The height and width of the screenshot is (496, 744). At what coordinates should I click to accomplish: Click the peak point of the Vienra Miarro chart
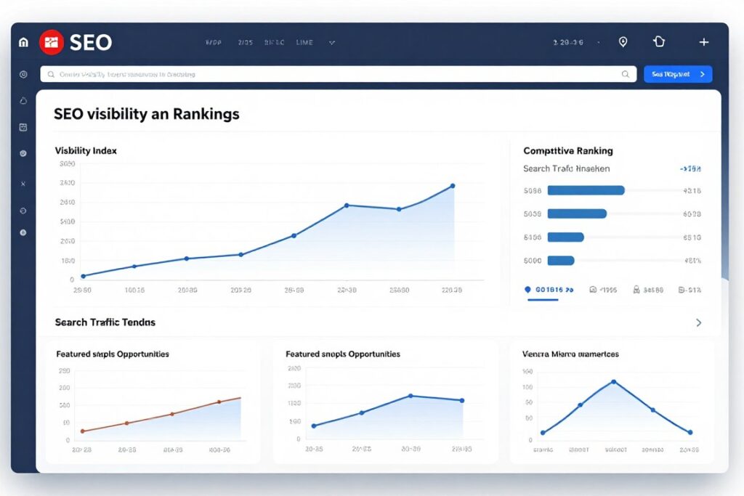point(613,382)
